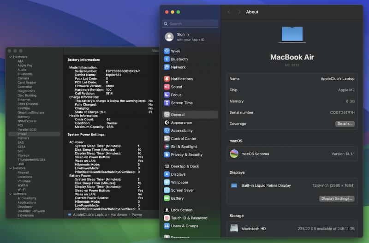Click the General gear icon
369x243 pixels.
(167, 114)
